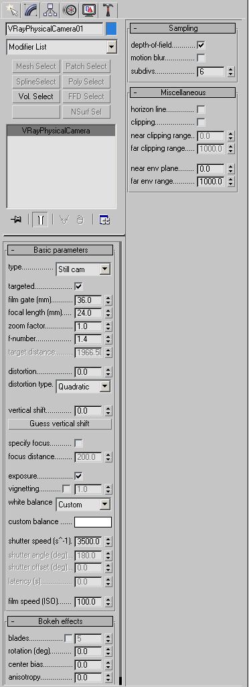Toggle the exposure checkbox
This screenshot has width=249, height=687.
point(79,476)
